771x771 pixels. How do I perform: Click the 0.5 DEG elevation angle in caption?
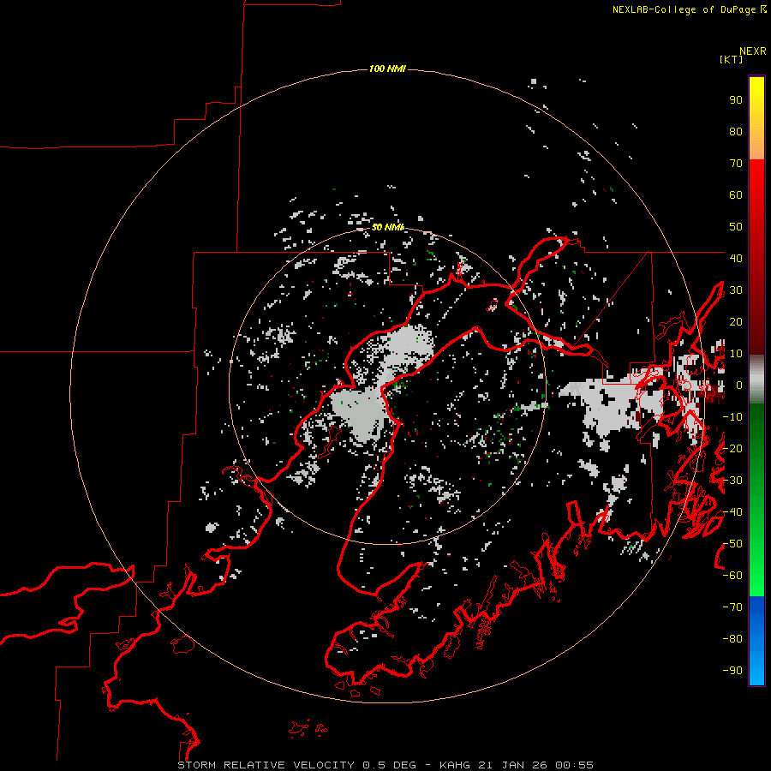[x=390, y=765]
